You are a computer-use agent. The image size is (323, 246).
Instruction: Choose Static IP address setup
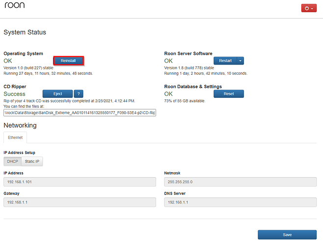32,161
